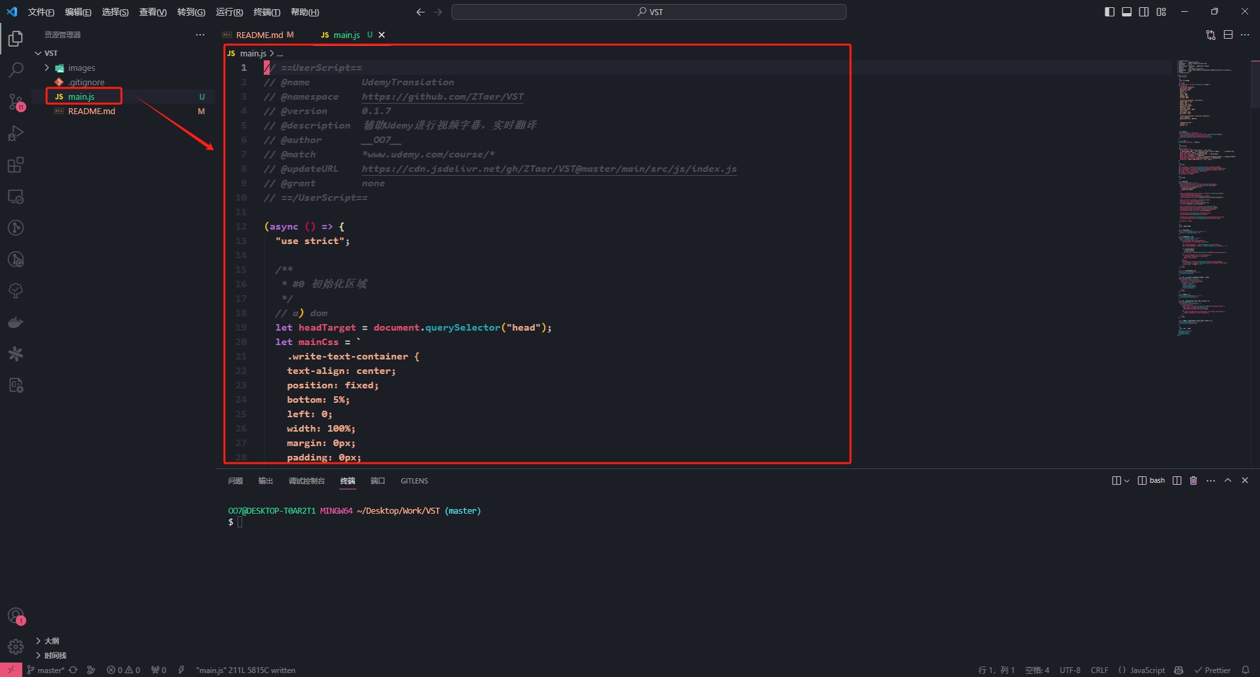
Task: Open the Extensions view
Action: coord(16,165)
